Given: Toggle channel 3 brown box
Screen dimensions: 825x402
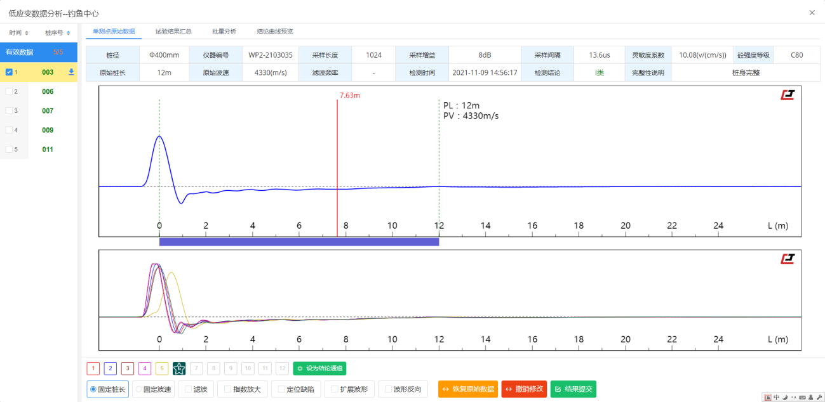Looking at the screenshot, I should [x=128, y=368].
